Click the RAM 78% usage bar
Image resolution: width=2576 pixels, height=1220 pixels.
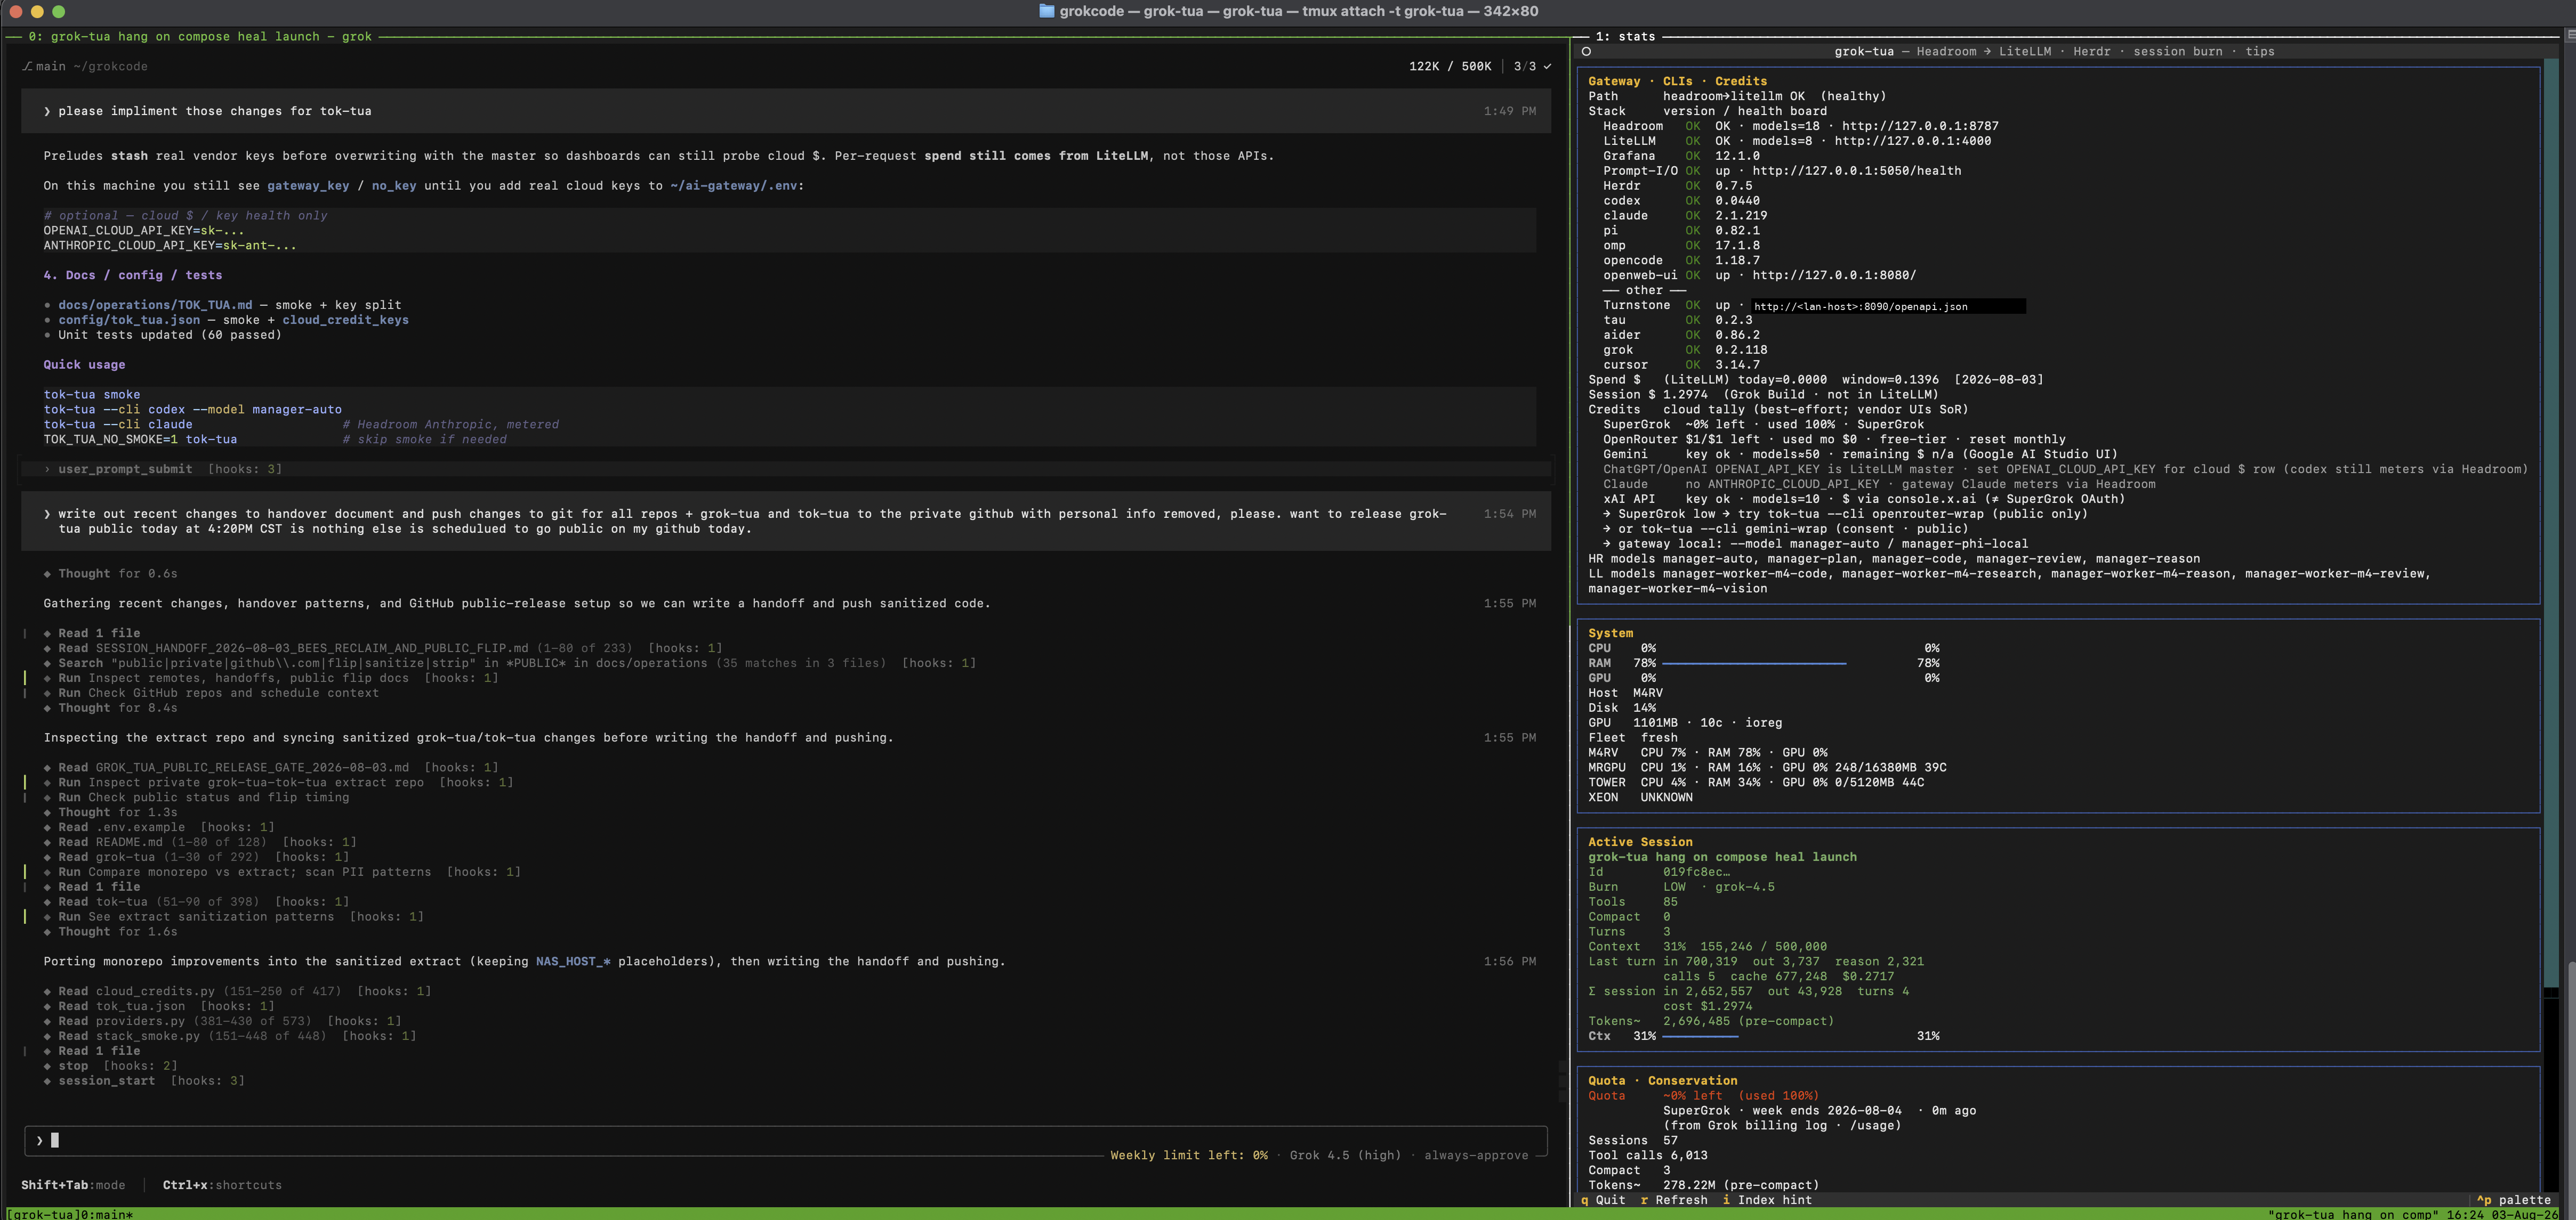[1753, 663]
